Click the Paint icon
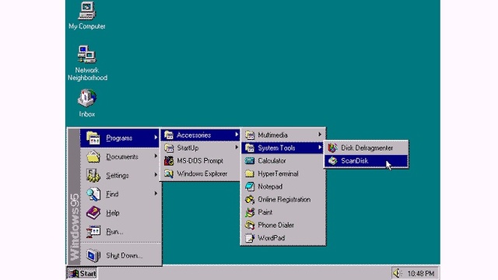 coord(250,212)
